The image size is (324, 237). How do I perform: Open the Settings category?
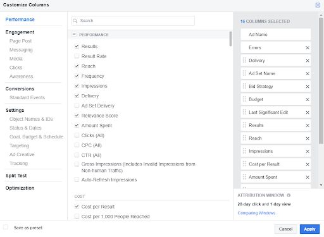(x=15, y=110)
